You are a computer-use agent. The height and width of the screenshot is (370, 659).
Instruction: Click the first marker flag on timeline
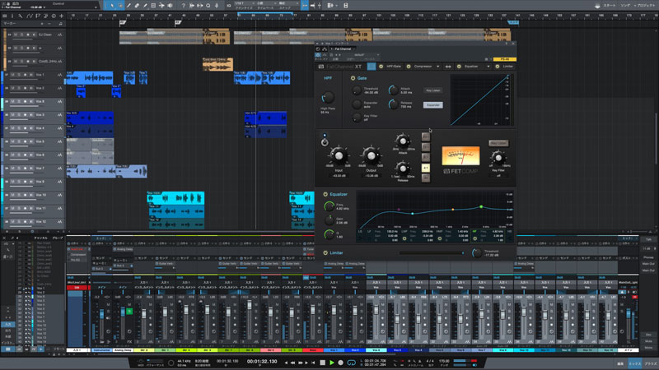[x=122, y=23]
